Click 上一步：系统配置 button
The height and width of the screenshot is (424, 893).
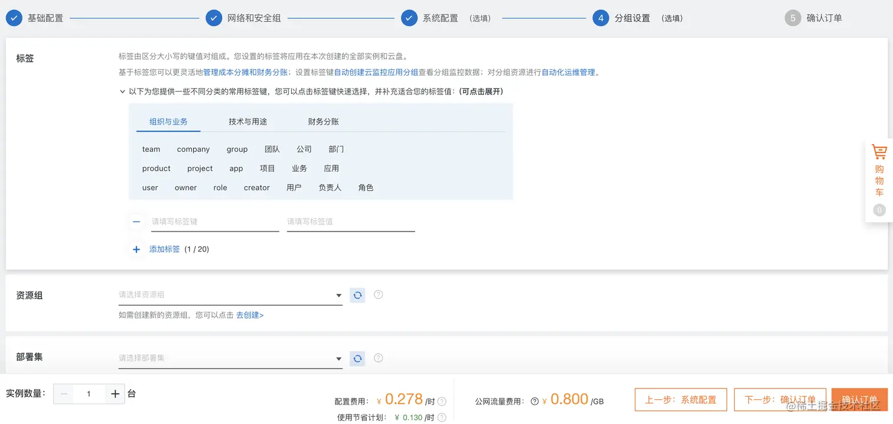click(680, 399)
